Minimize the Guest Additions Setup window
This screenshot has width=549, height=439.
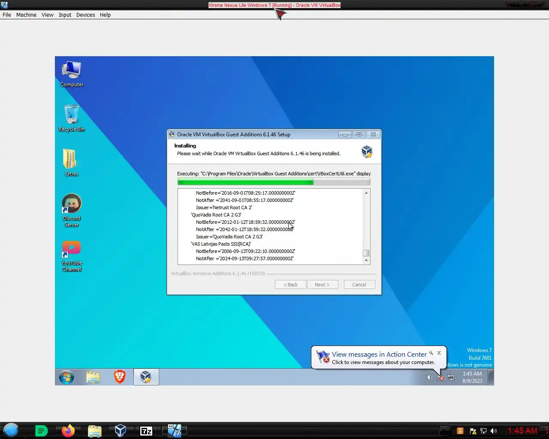pos(345,134)
